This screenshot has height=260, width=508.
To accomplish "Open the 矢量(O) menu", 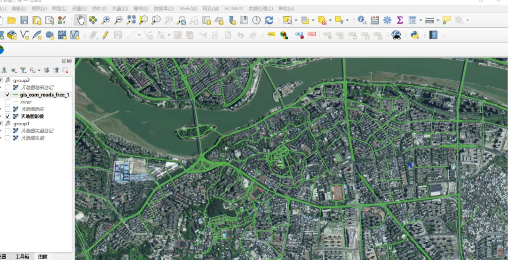I will [120, 9].
